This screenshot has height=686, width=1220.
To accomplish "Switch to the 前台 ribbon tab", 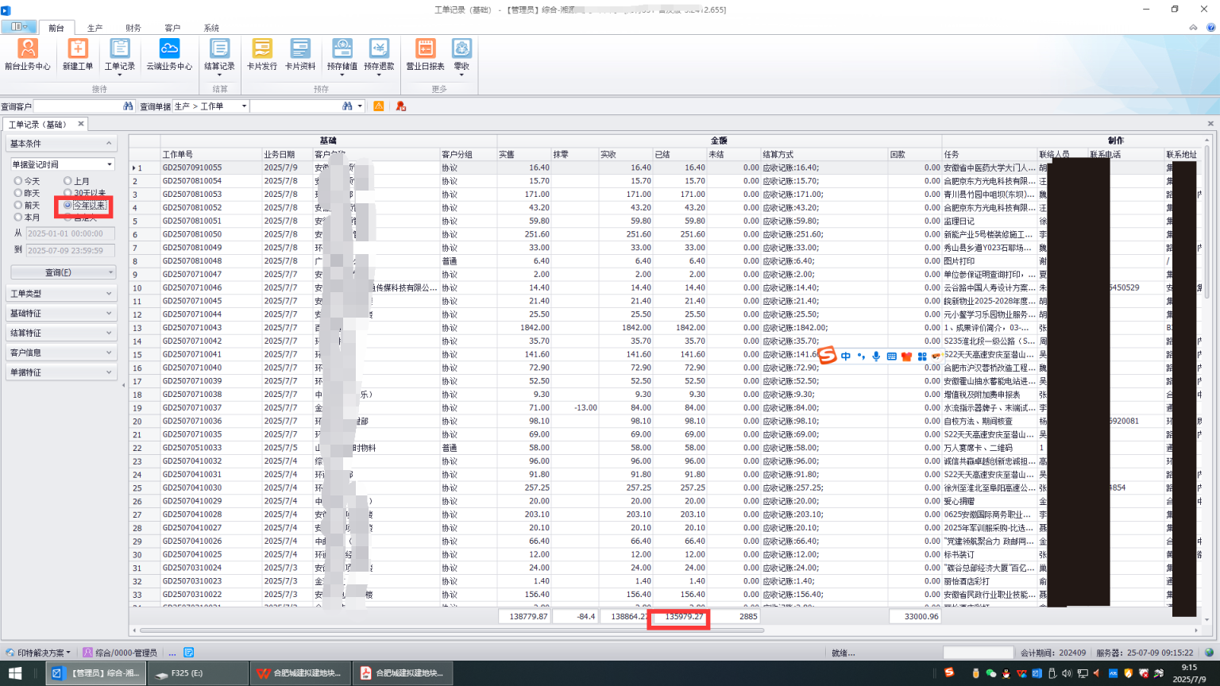I will click(x=56, y=28).
